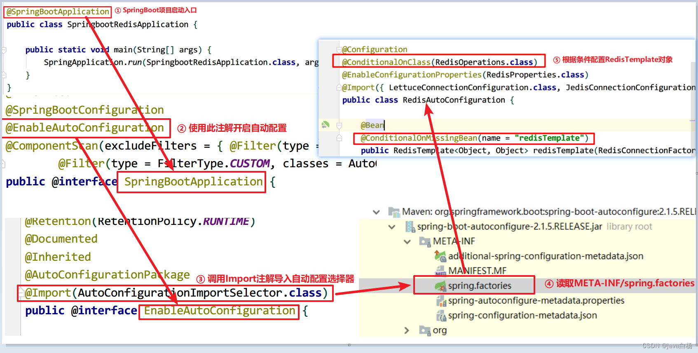
Task: Click the RedisTemplate<Object, Object> return type
Action: (461, 150)
